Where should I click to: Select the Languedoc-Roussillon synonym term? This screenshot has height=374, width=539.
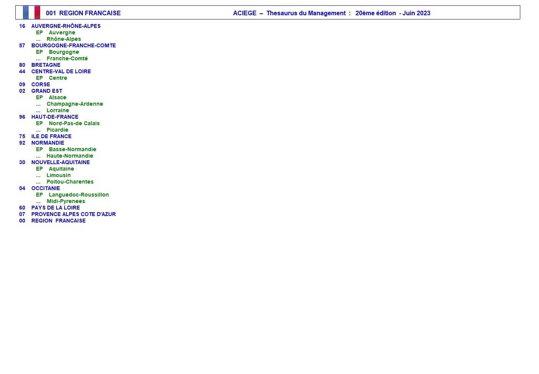tap(79, 195)
